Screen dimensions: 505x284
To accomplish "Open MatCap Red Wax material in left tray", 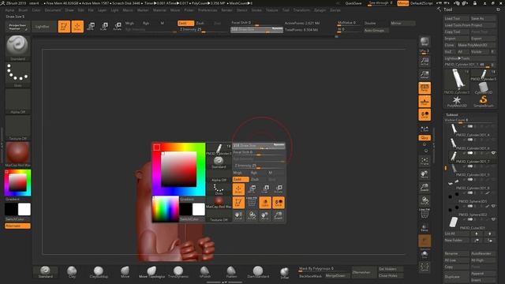I will pos(17,155).
